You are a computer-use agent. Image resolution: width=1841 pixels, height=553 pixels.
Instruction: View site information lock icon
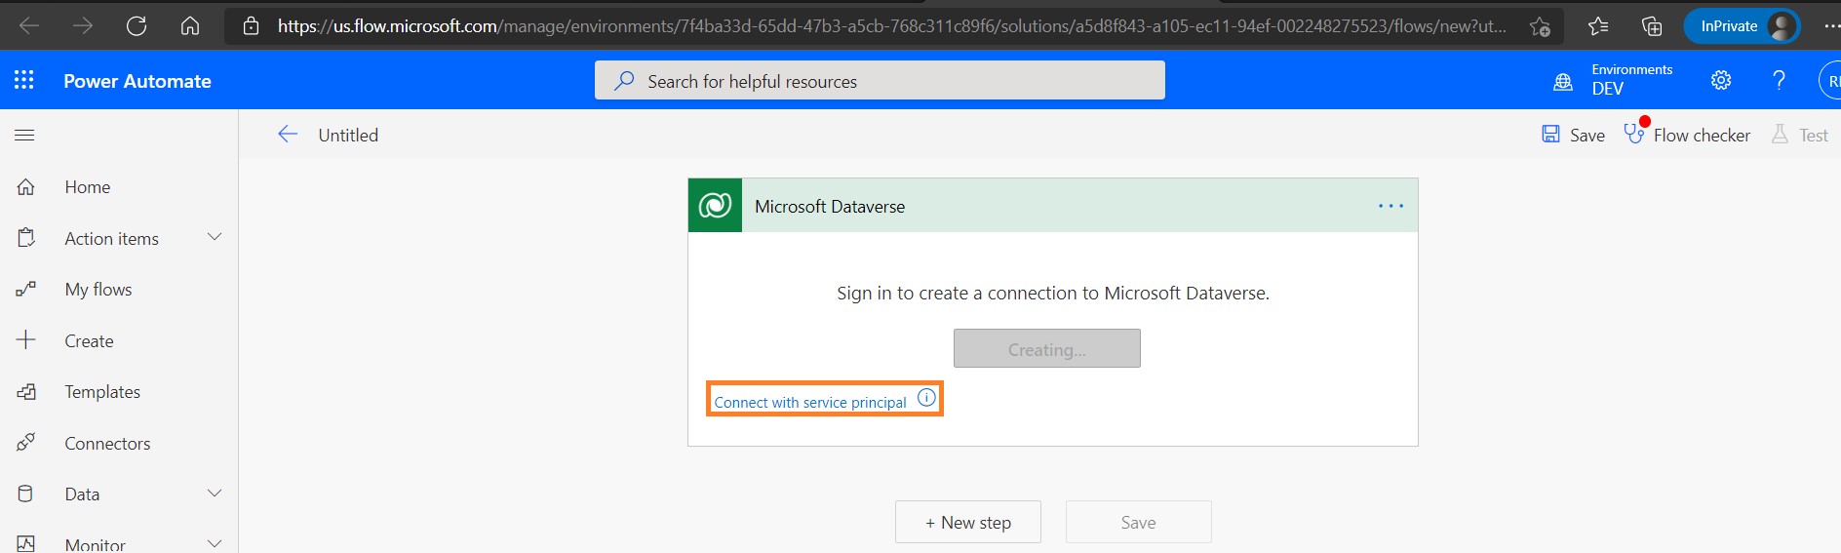(x=251, y=26)
